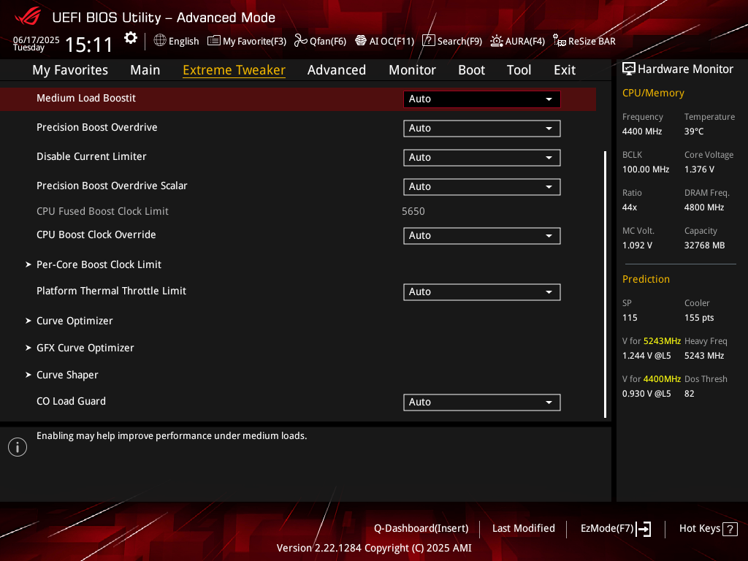
Task: Click the 1.092 V MC Volt value
Action: [x=637, y=245]
